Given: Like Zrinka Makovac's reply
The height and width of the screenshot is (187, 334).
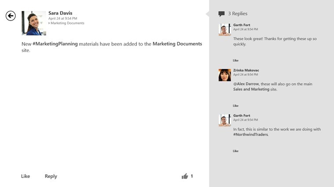Looking at the screenshot, I should pos(235,106).
